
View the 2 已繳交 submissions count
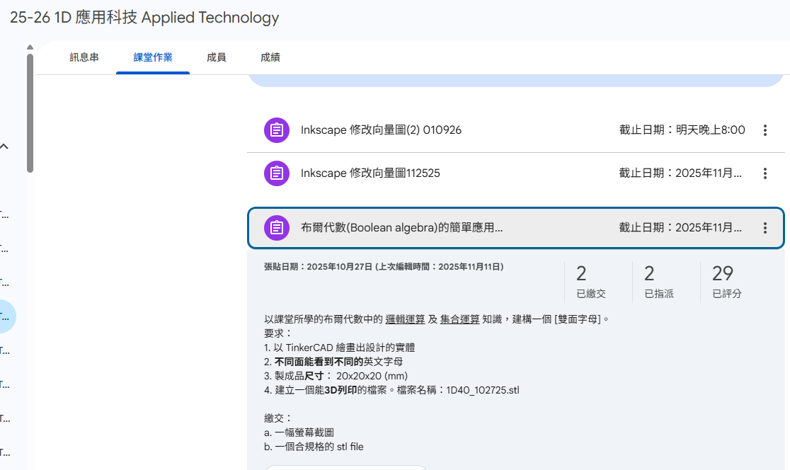click(591, 282)
